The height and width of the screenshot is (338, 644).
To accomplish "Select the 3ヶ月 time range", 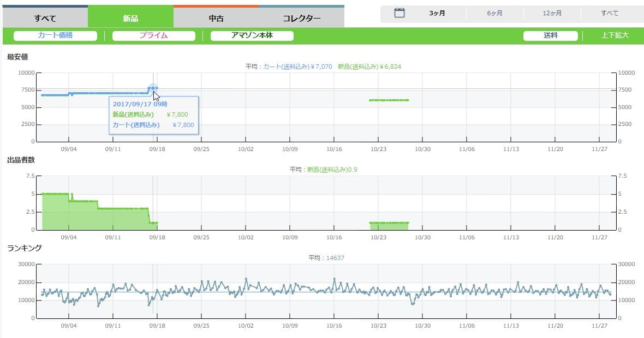I will coord(437,14).
